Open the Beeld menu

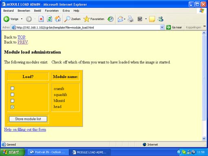(38, 11)
